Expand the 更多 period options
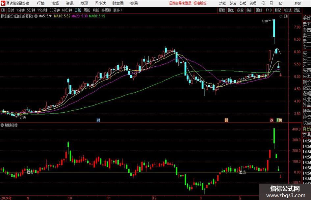Image resolution: width=311 pixels, height=200 pixels. [118, 10]
